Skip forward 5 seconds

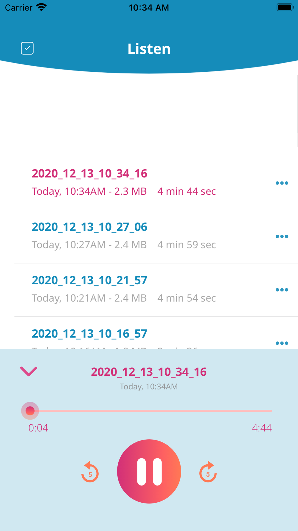pos(208,472)
